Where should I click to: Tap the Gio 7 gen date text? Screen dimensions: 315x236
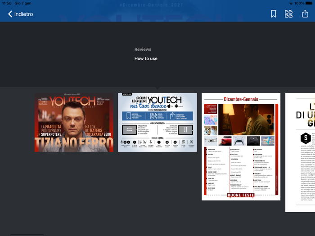(23, 3)
